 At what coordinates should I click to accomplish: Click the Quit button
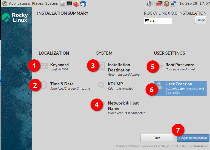point(157,138)
